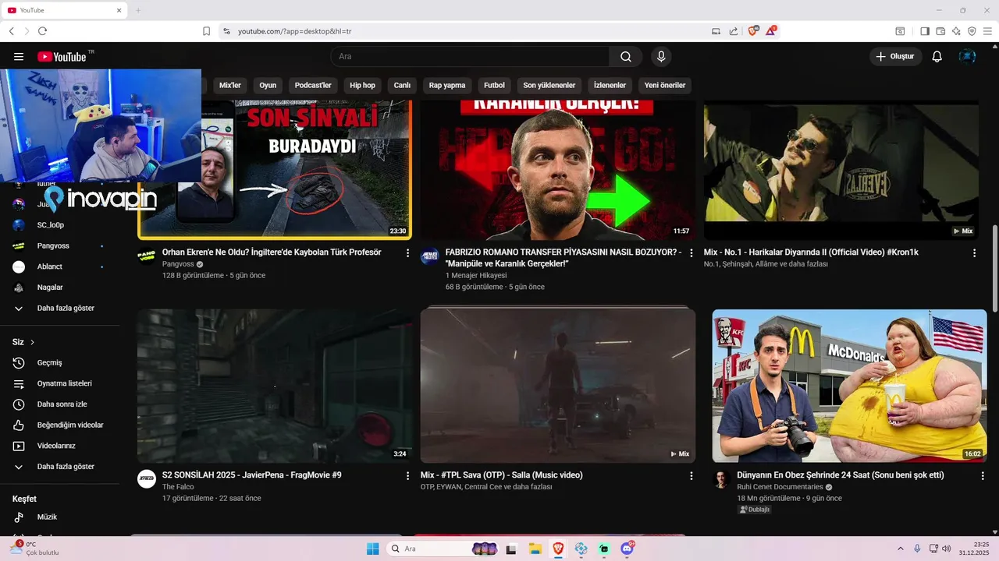Open options for #TPL Sava mix
This screenshot has width=999, height=561.
click(691, 475)
